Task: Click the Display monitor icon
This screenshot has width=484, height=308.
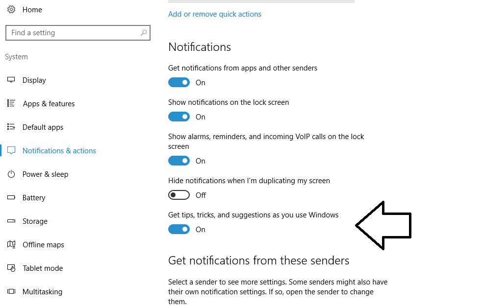Action: [11, 80]
